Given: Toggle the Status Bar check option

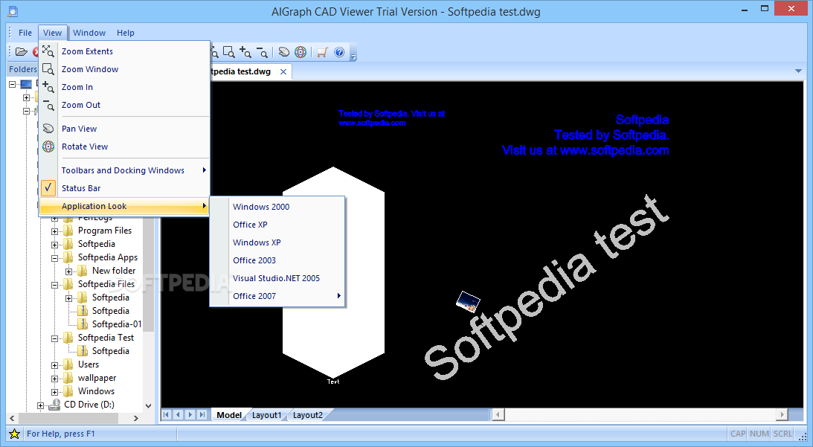Looking at the screenshot, I should click(x=124, y=188).
